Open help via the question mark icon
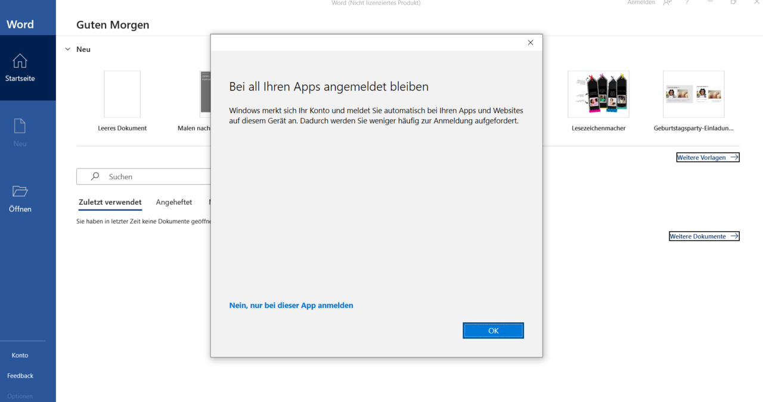763x402 pixels. tap(687, 3)
